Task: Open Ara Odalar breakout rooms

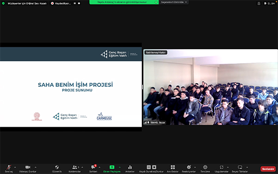Action: 172,169
